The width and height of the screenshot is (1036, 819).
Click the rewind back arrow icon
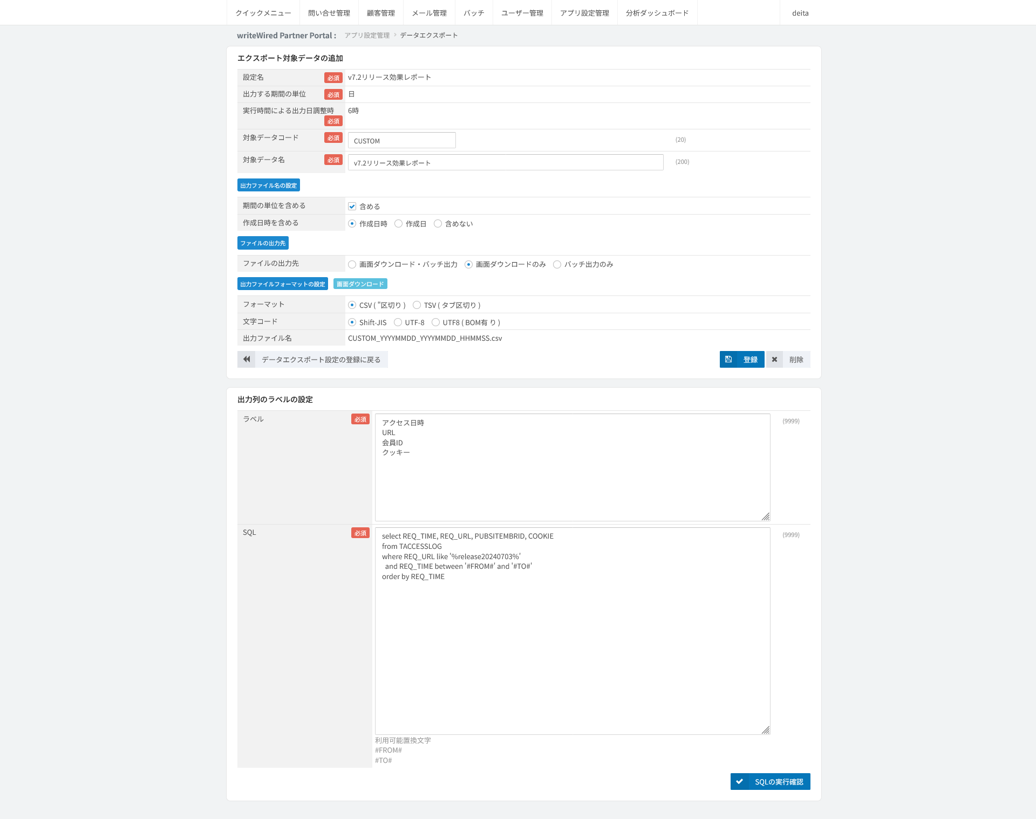(247, 359)
